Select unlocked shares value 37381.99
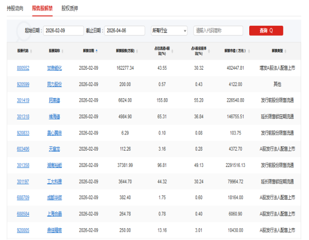Image resolution: width=309 pixels, height=240 pixels. (125, 165)
